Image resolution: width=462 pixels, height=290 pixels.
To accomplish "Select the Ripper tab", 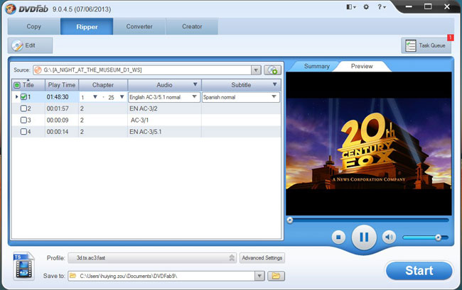I will [87, 26].
